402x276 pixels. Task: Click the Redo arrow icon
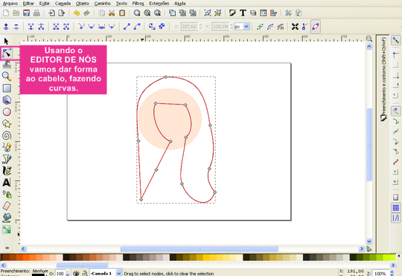click(x=86, y=13)
